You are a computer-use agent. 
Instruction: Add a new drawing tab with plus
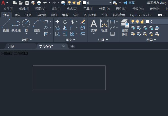click(x=72, y=46)
